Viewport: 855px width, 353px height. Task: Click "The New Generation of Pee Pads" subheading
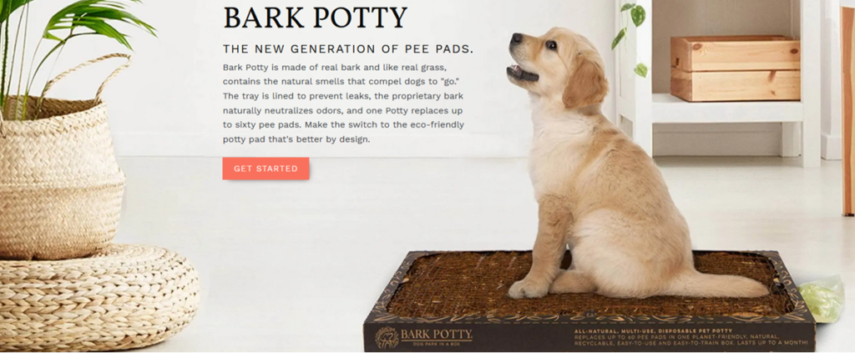[348, 49]
